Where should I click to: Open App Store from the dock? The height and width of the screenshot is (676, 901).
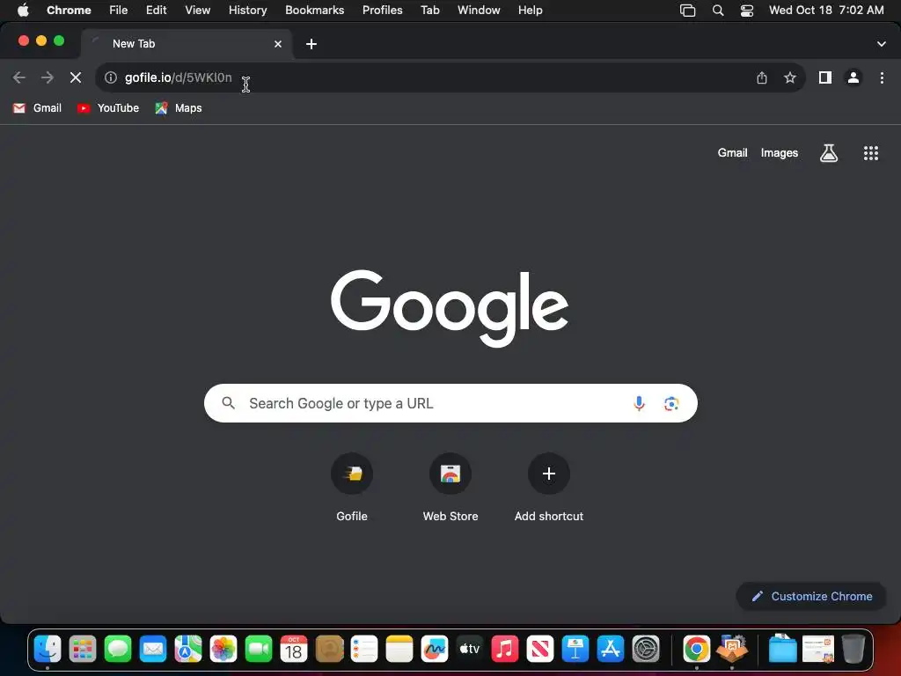coord(611,650)
